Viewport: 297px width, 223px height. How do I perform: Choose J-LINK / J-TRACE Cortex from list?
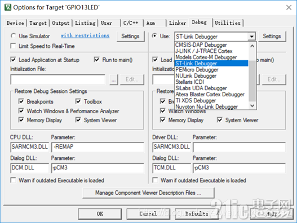click(x=211, y=51)
